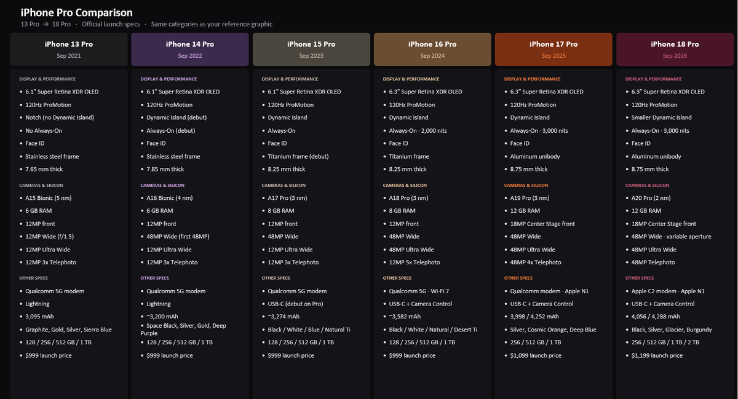Click '256 / 512 GB / 1 TB / 2 TB' storage
Viewport: 738px width, 399px height.
click(665, 342)
